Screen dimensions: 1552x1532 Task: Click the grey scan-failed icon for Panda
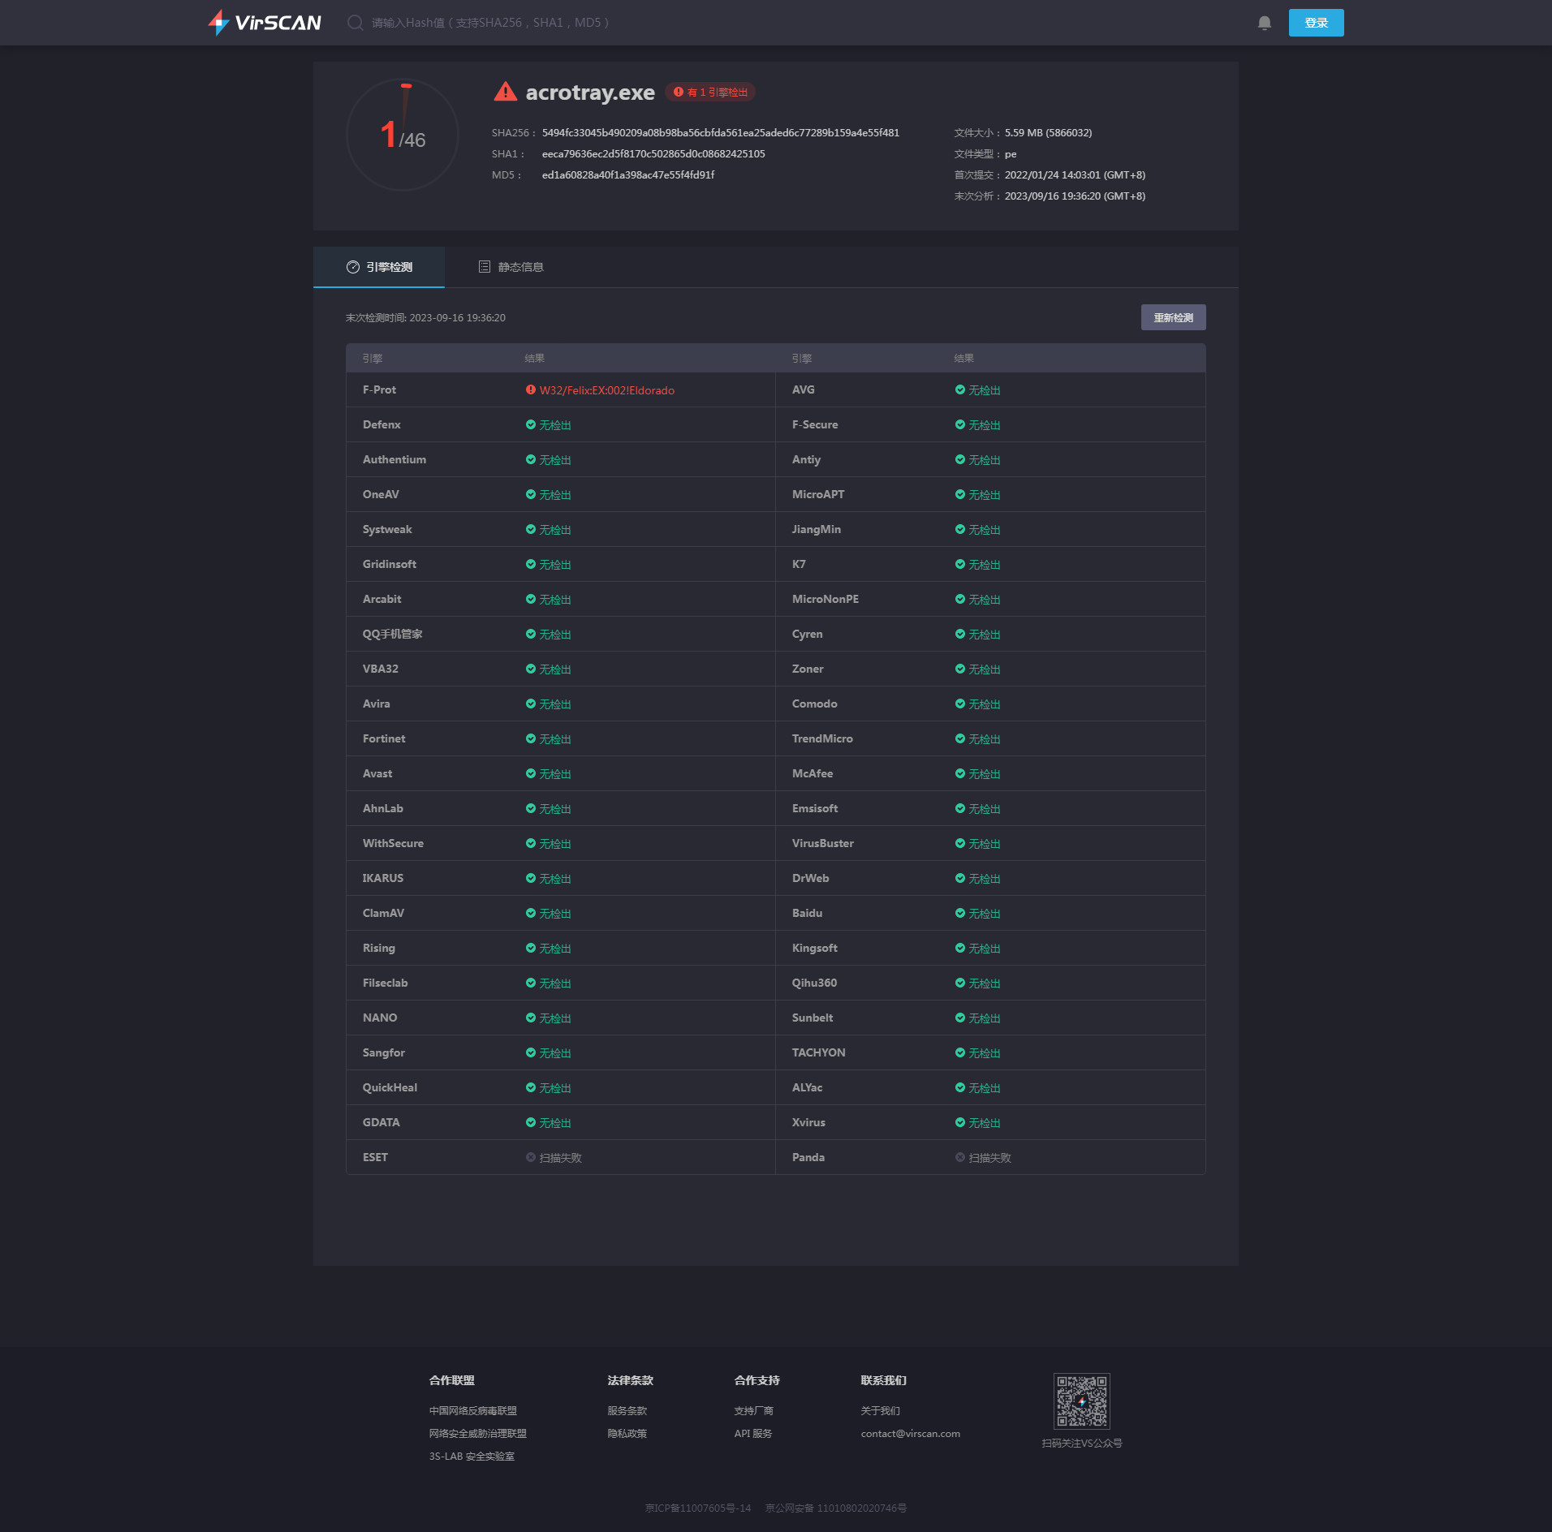(959, 1157)
